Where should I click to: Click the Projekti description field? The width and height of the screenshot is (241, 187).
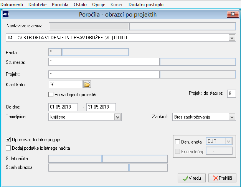(198, 75)
